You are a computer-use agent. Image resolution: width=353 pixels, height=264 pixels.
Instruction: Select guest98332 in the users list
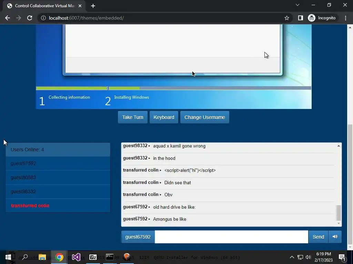point(58,191)
